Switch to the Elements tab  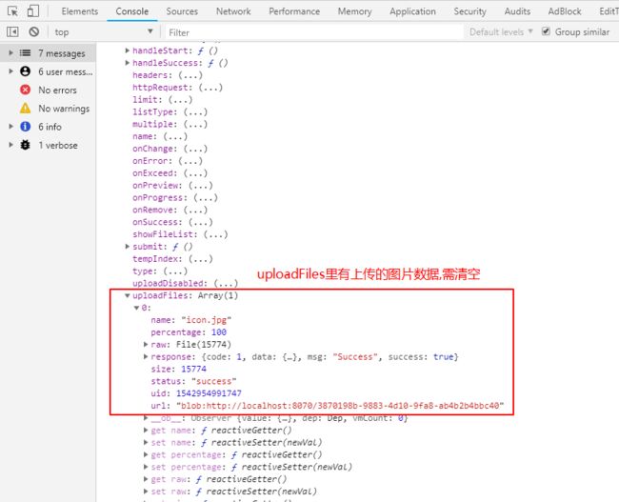[x=80, y=11]
